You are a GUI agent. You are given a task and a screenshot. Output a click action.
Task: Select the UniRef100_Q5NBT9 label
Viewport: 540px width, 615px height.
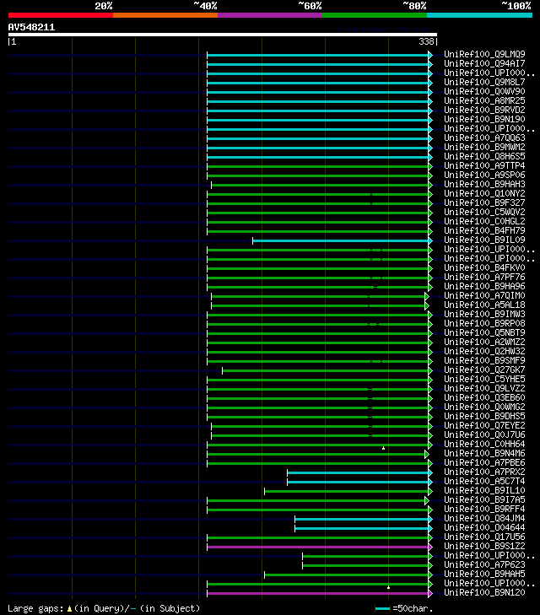[x=484, y=332]
